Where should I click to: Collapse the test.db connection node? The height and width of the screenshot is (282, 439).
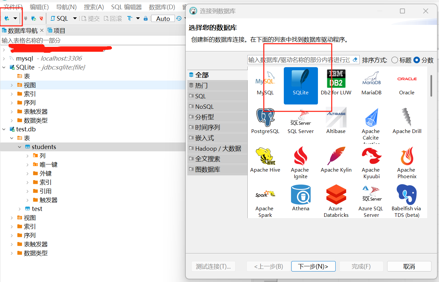tap(4, 129)
